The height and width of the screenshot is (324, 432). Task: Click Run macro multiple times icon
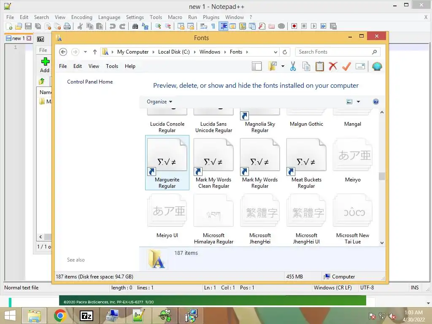[x=323, y=26]
